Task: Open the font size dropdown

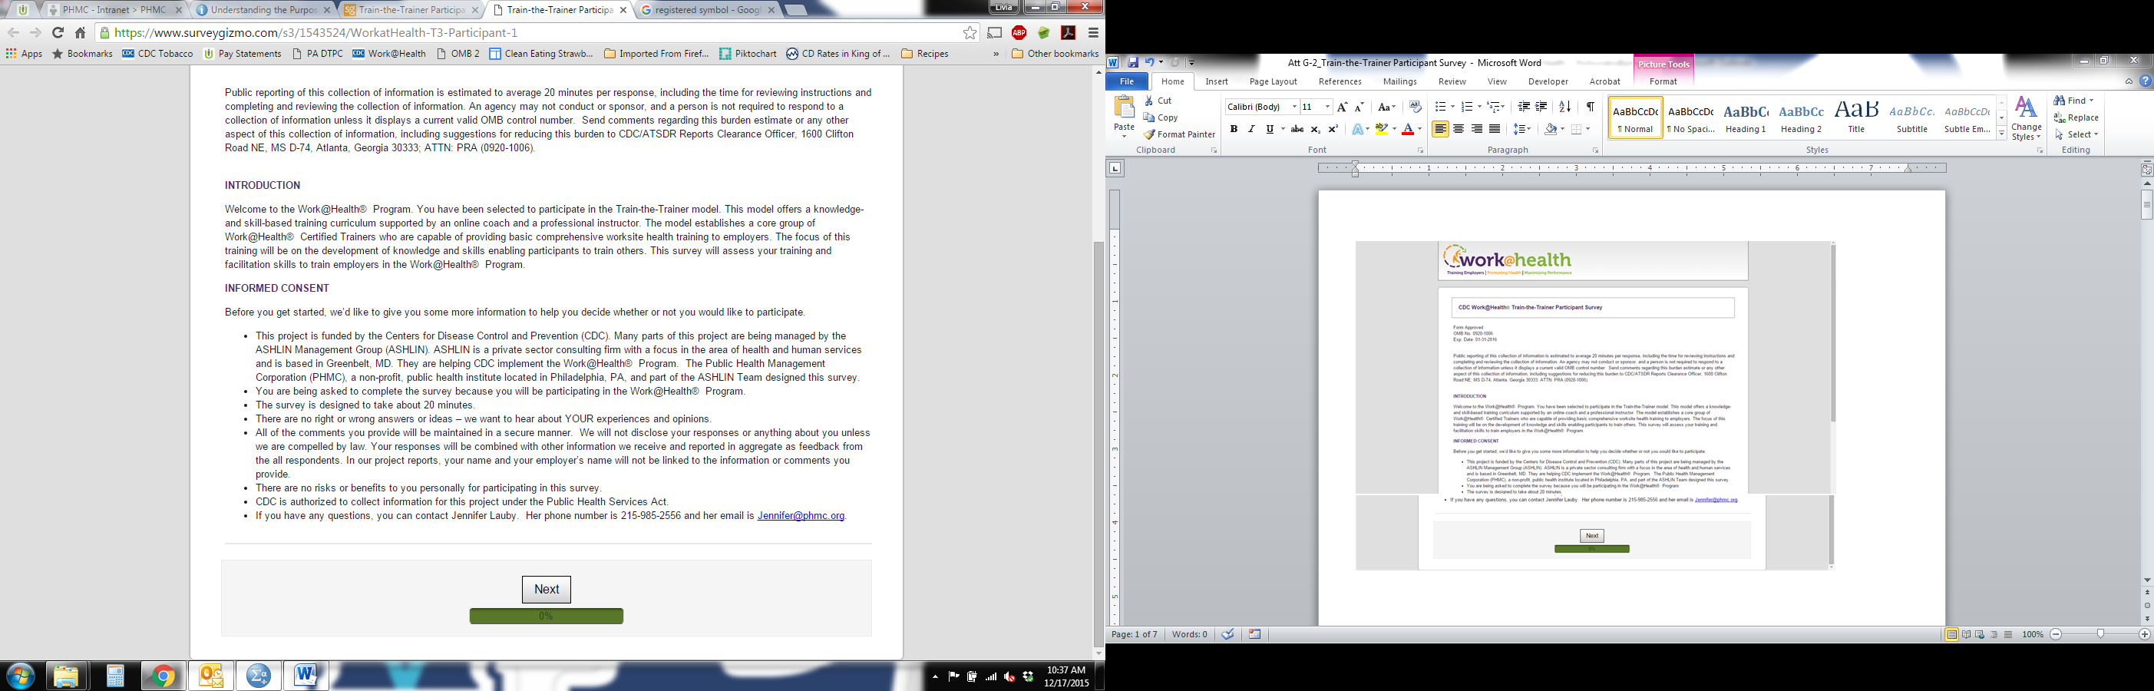Action: pyautogui.click(x=1327, y=107)
